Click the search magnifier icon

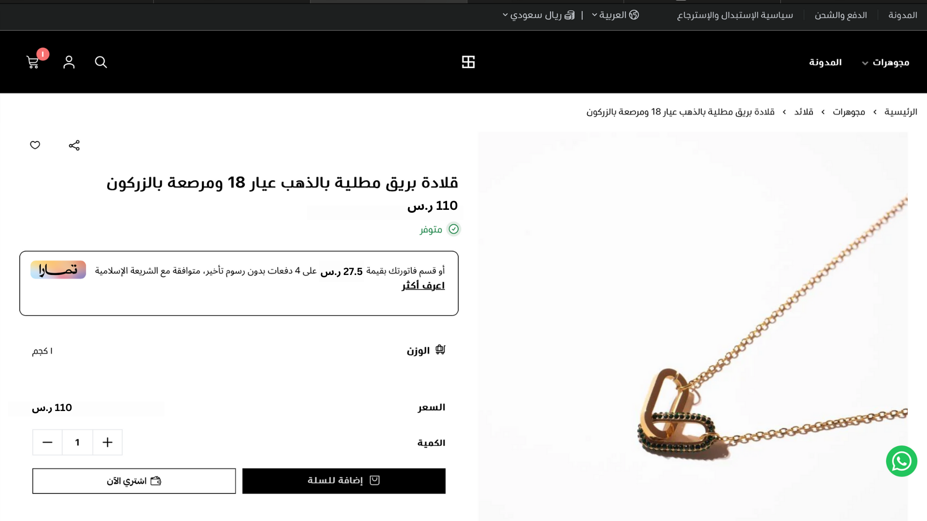coord(101,62)
